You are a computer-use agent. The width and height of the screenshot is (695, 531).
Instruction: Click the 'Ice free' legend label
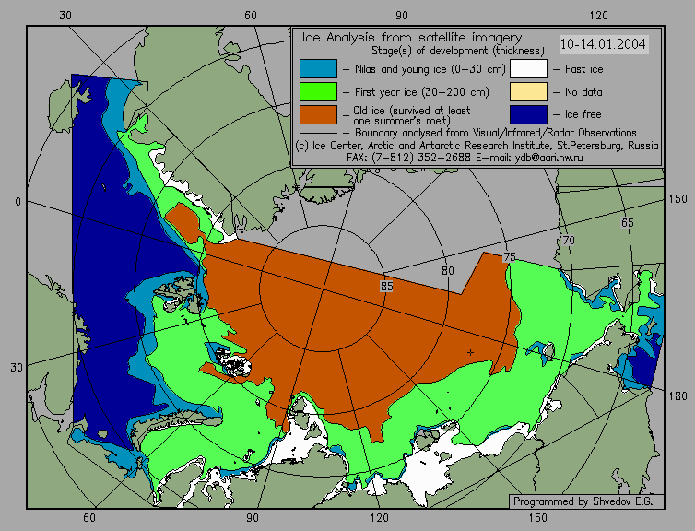click(x=583, y=114)
